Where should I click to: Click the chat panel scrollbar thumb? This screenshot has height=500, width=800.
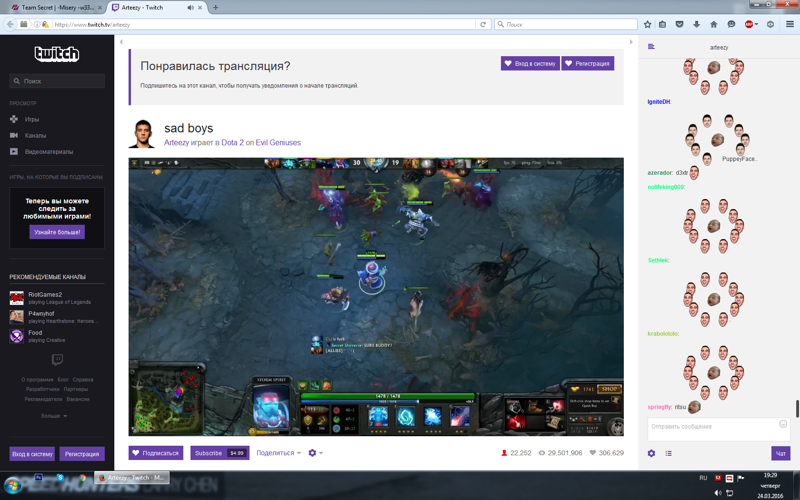[x=797, y=409]
